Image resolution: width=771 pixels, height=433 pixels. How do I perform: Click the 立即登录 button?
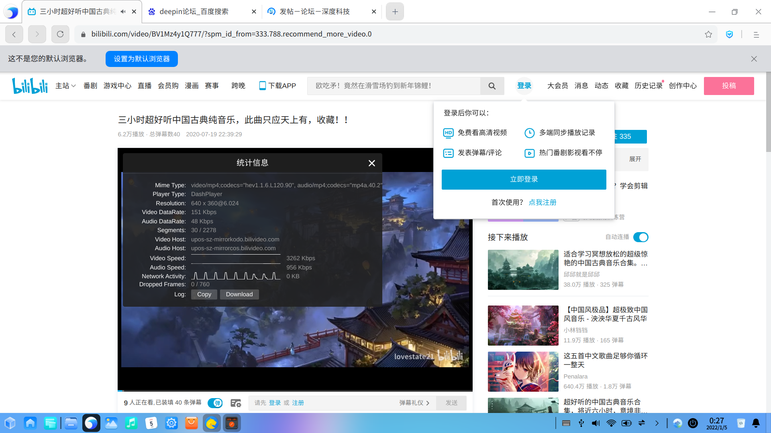pos(524,180)
